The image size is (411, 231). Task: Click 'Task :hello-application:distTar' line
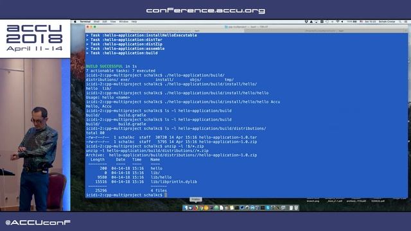coord(124,40)
